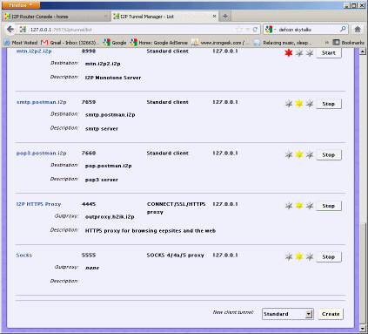Click Create new client tunnel button

(331, 314)
